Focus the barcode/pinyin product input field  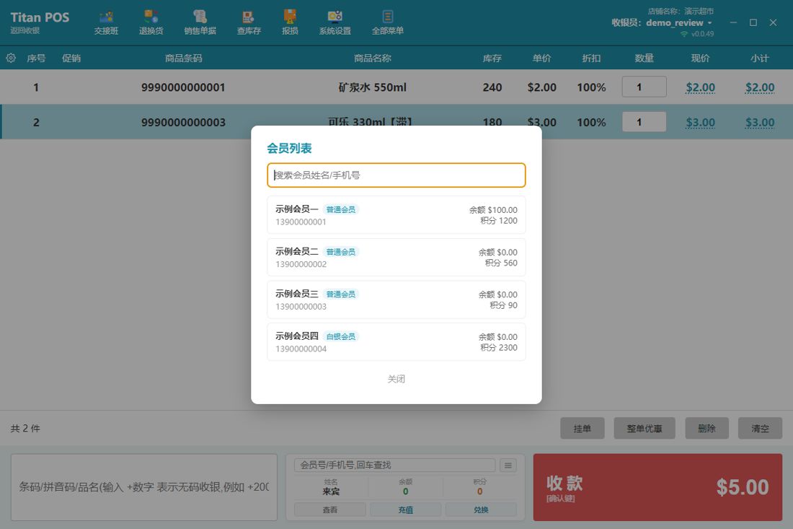point(144,487)
